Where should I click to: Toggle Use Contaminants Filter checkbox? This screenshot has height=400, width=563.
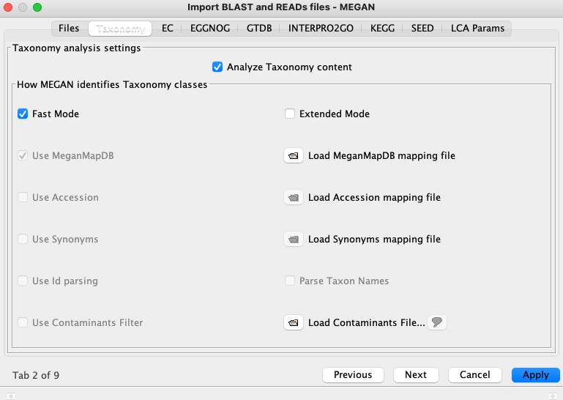[23, 322]
